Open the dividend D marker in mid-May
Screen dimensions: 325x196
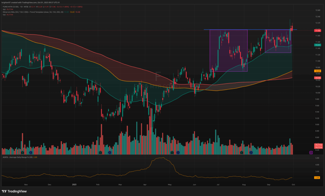click(178, 153)
